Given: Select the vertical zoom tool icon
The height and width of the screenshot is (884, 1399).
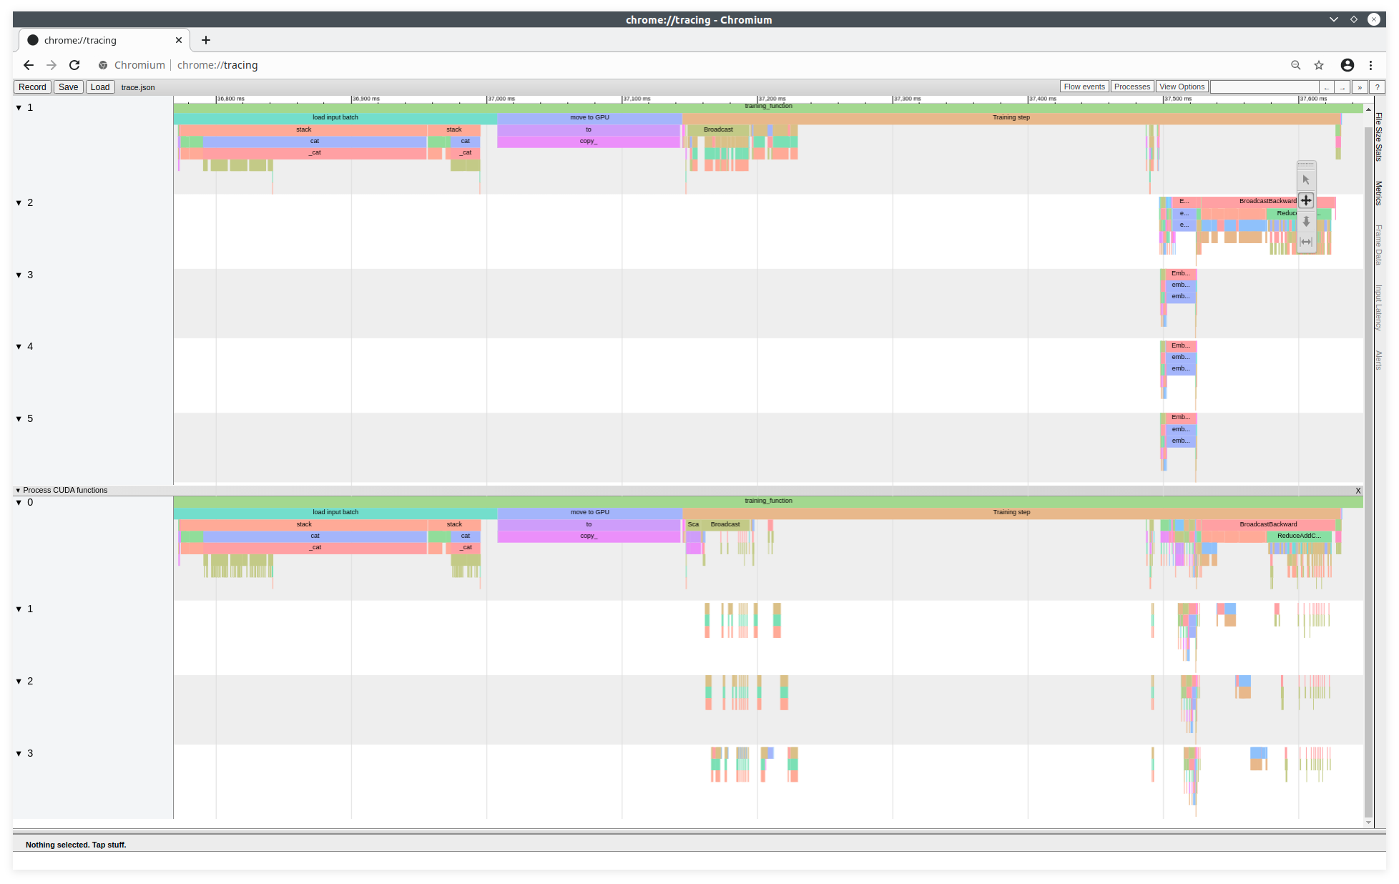Looking at the screenshot, I should 1305,221.
